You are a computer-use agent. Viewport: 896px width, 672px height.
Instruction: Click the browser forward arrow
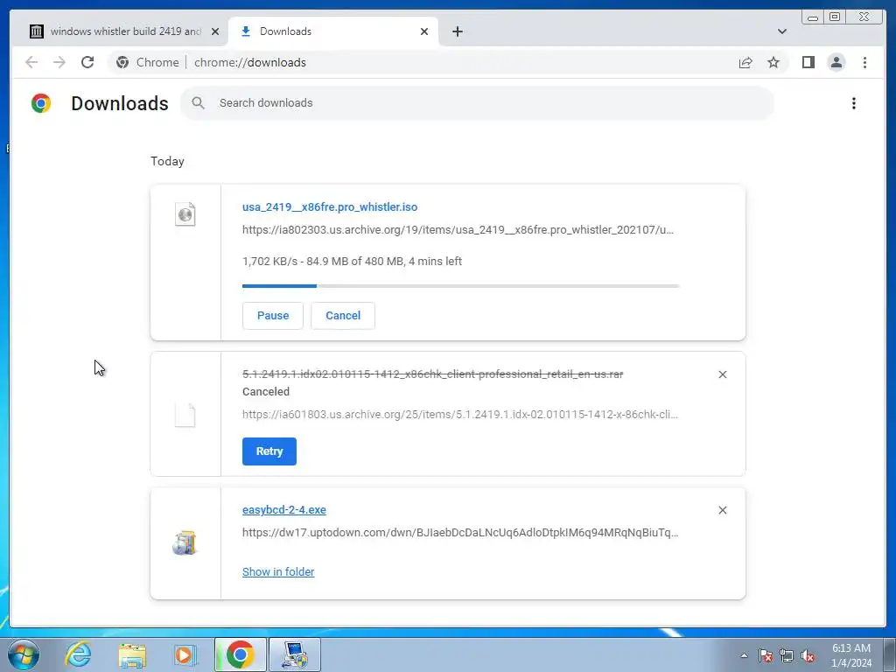59,62
